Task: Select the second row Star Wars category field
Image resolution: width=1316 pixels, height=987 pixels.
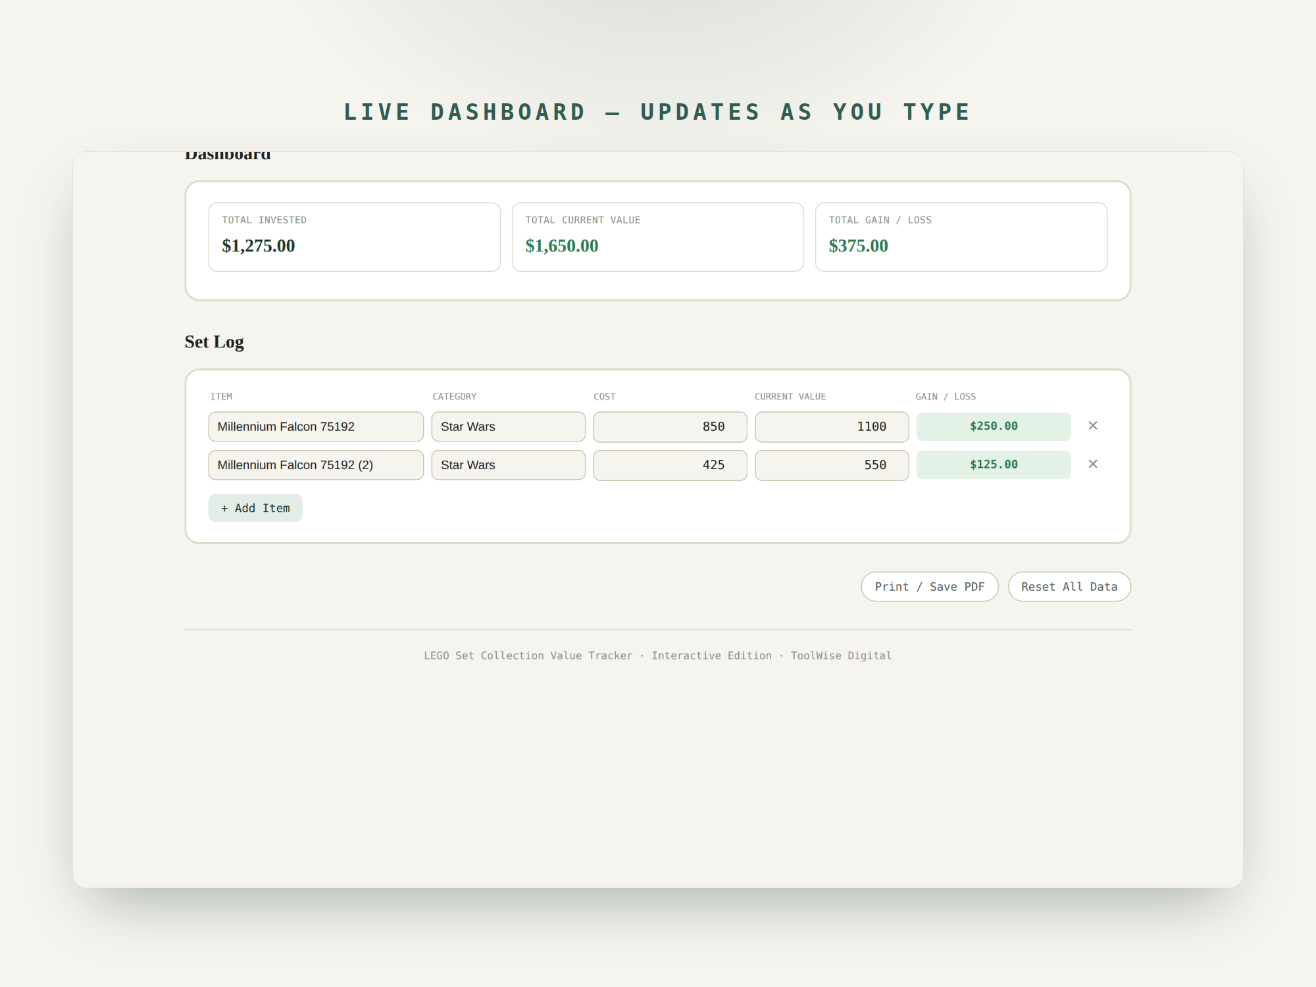Action: [508, 465]
